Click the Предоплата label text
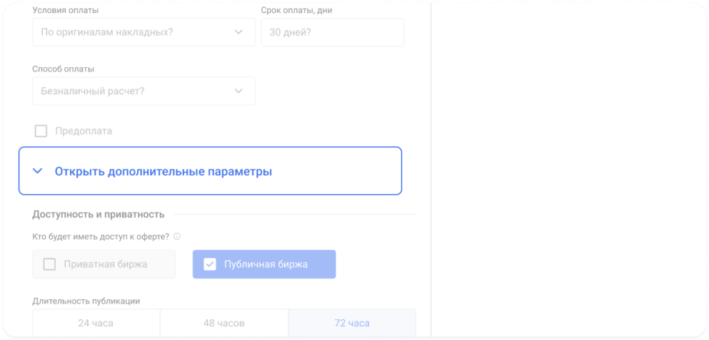 (84, 131)
